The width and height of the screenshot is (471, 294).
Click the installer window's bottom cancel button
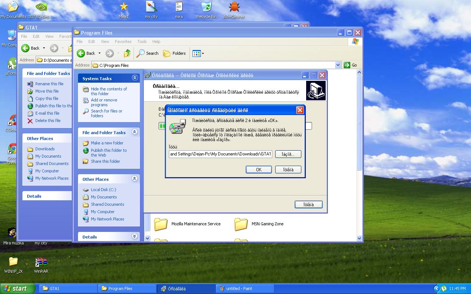tap(308, 204)
